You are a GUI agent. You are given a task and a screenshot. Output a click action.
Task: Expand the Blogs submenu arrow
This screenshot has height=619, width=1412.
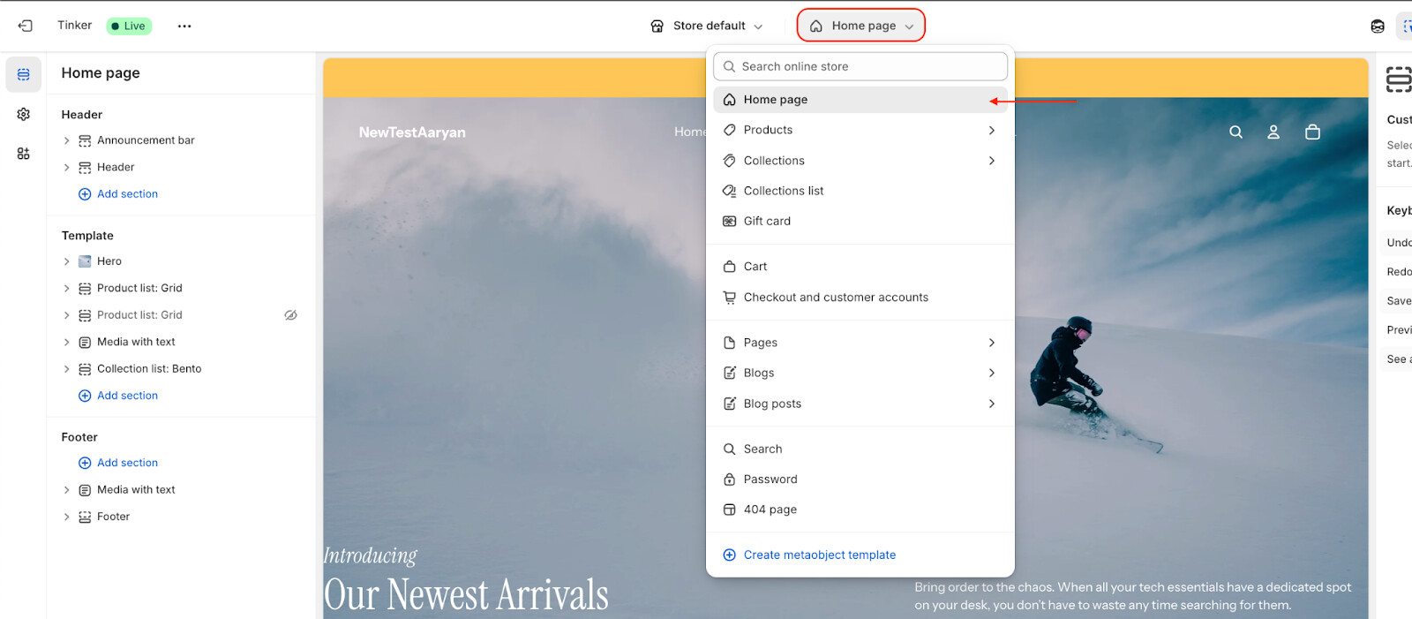[992, 373]
